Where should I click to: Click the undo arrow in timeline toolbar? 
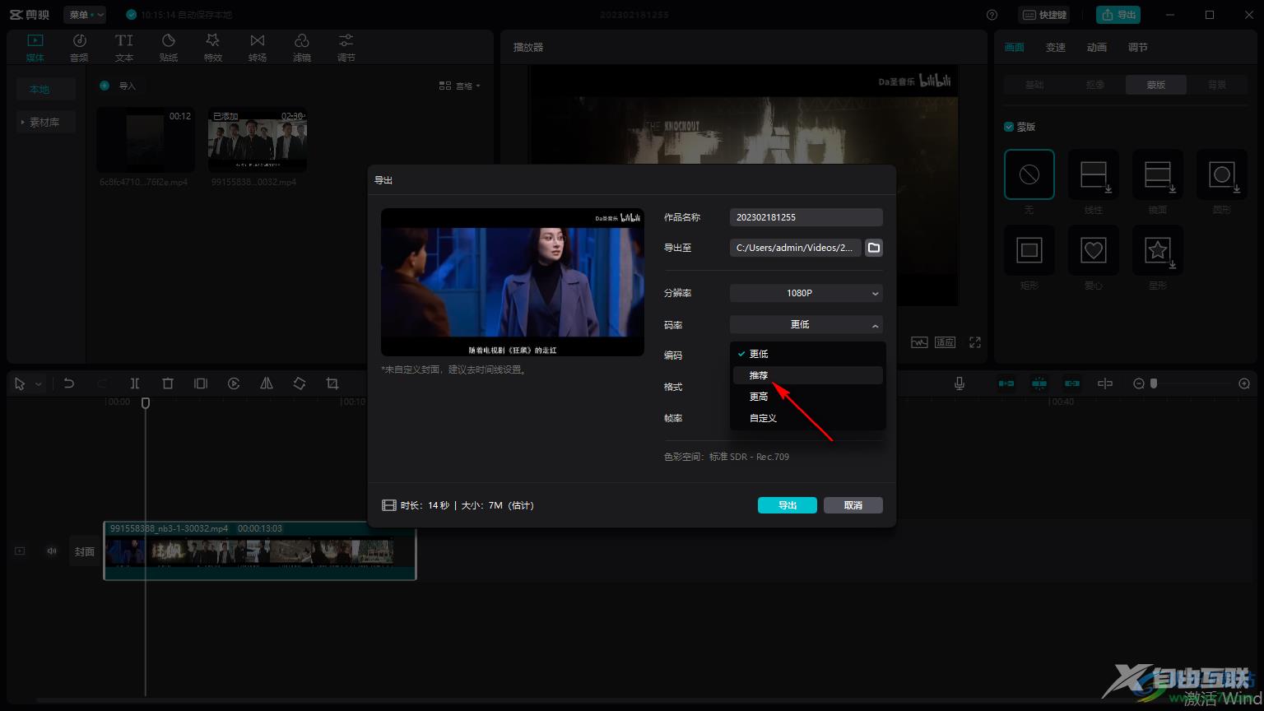point(69,383)
